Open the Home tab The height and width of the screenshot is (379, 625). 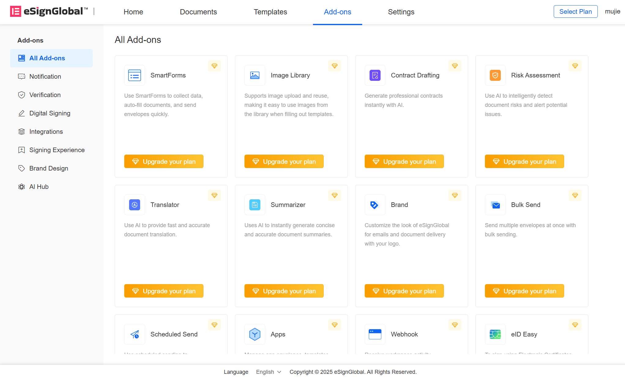click(x=133, y=12)
